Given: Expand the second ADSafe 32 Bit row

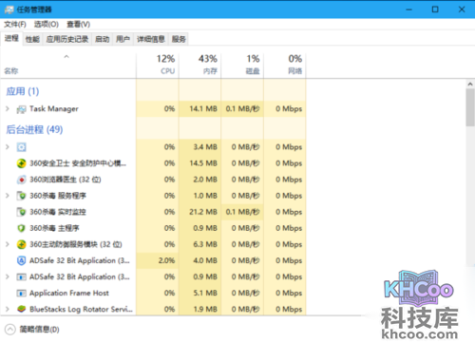Looking at the screenshot, I should [8, 276].
